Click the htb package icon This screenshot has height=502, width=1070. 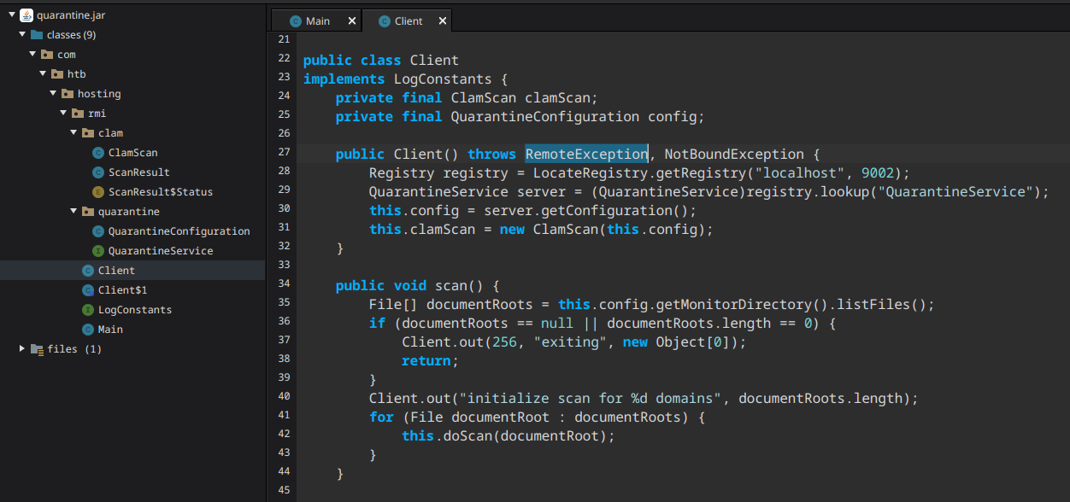(57, 74)
